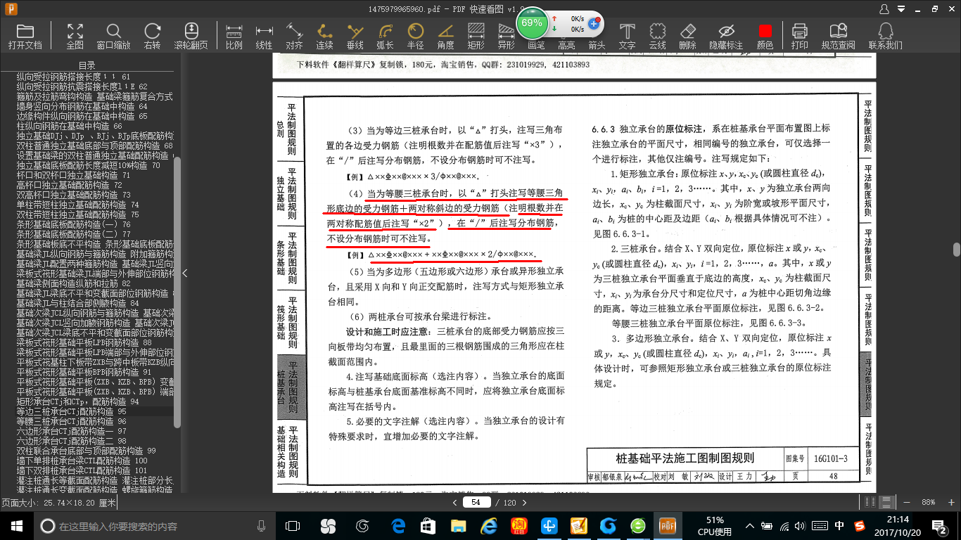Click the taskbar search box

pos(155,525)
